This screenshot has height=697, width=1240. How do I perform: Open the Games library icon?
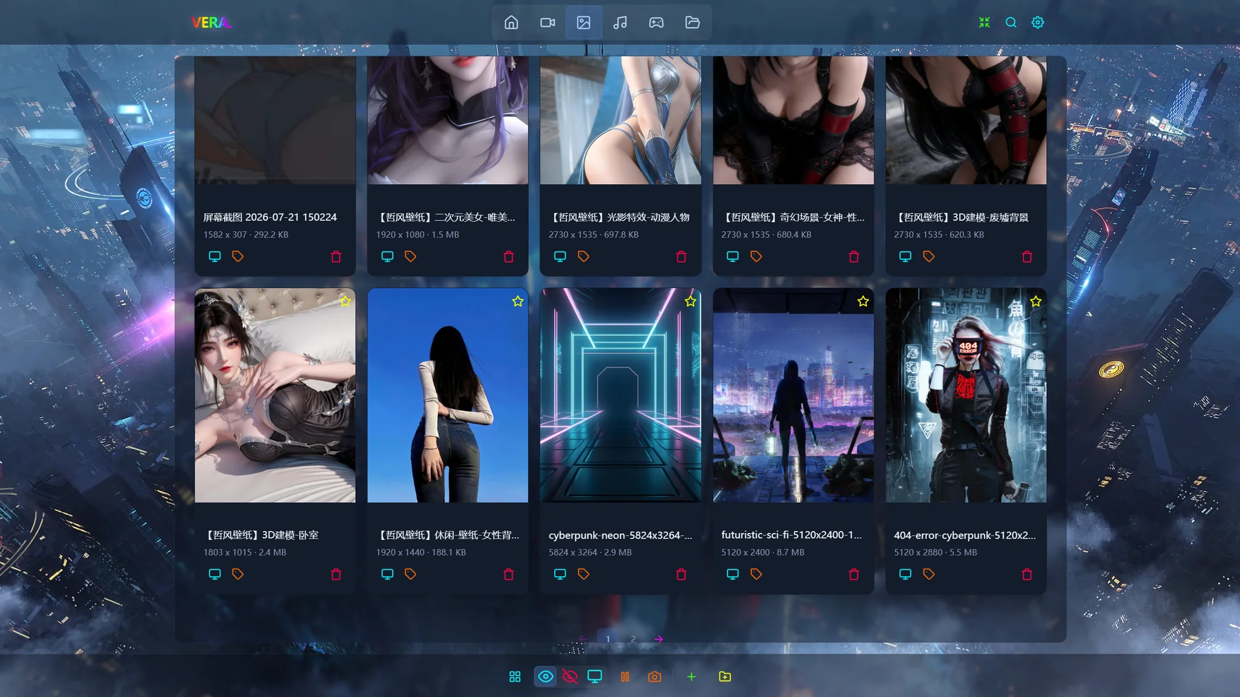656,23
